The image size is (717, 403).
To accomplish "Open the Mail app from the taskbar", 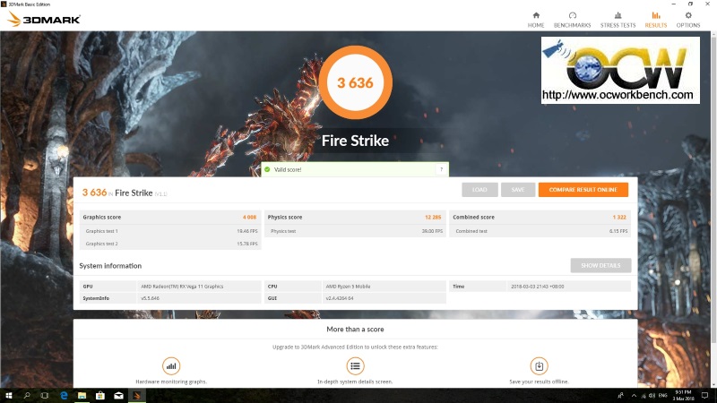I will tap(118, 396).
